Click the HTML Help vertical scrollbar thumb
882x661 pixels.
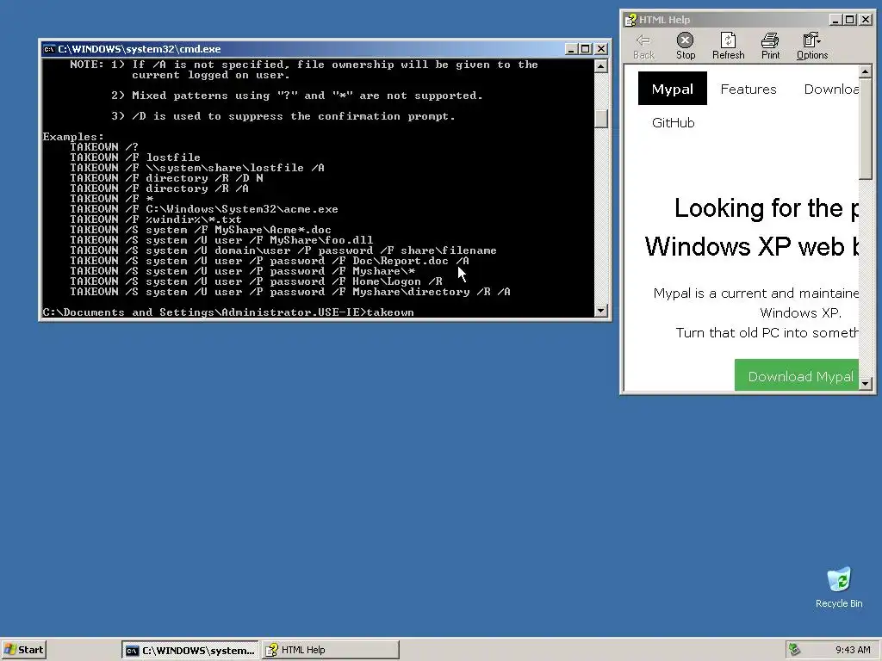865,129
